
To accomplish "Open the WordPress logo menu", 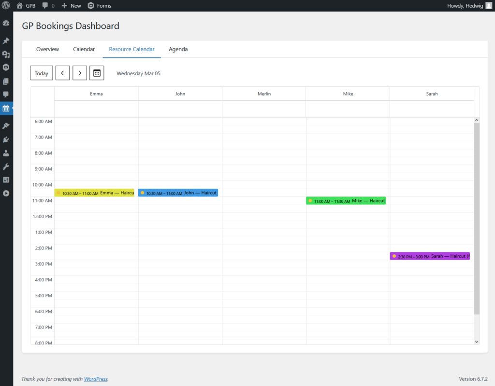I will (6, 5).
